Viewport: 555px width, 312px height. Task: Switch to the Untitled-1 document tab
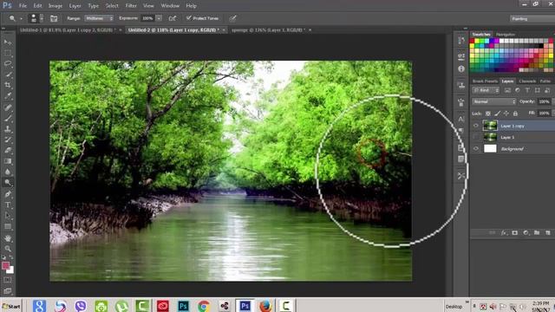(x=68, y=30)
